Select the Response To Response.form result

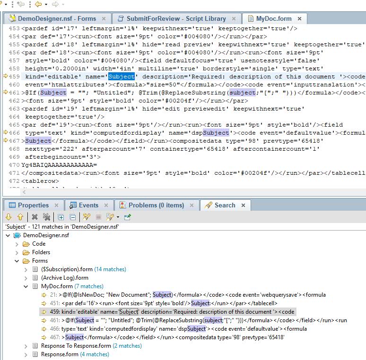76,346
